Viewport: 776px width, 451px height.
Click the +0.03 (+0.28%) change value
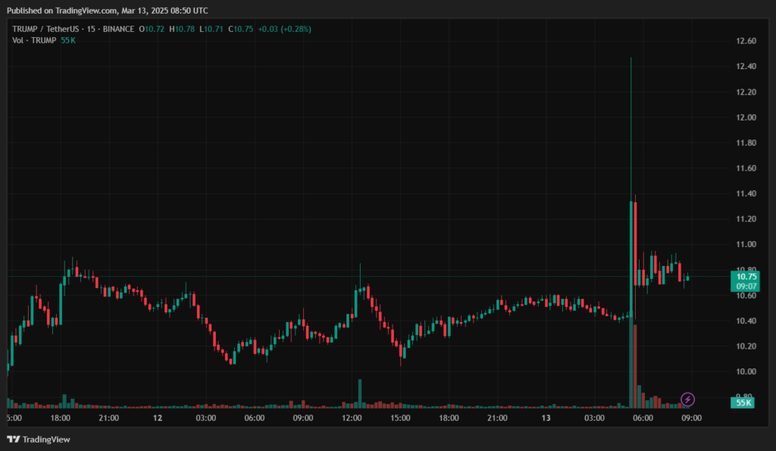284,29
